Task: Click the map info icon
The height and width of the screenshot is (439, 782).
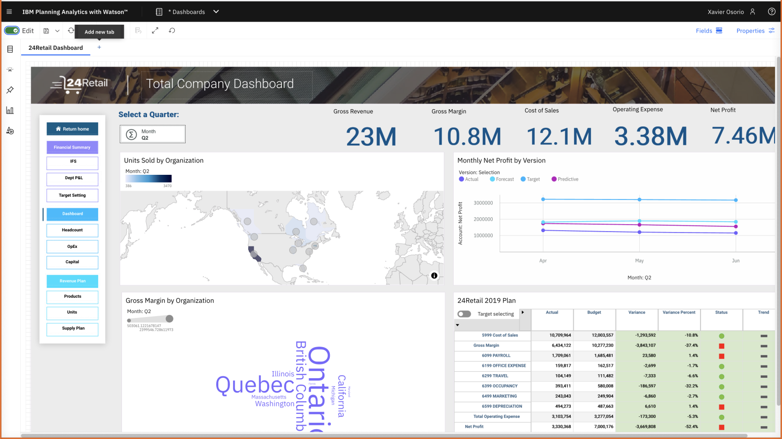Action: pos(434,276)
